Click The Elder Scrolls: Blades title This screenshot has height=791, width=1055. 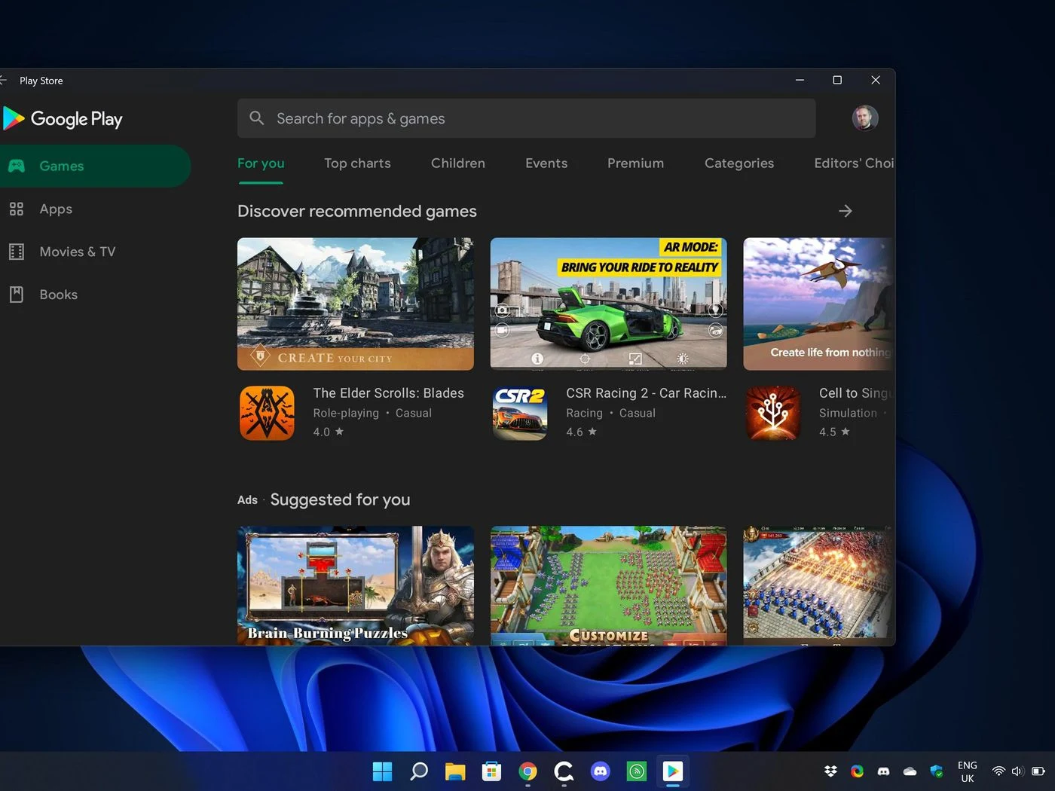[x=389, y=393]
